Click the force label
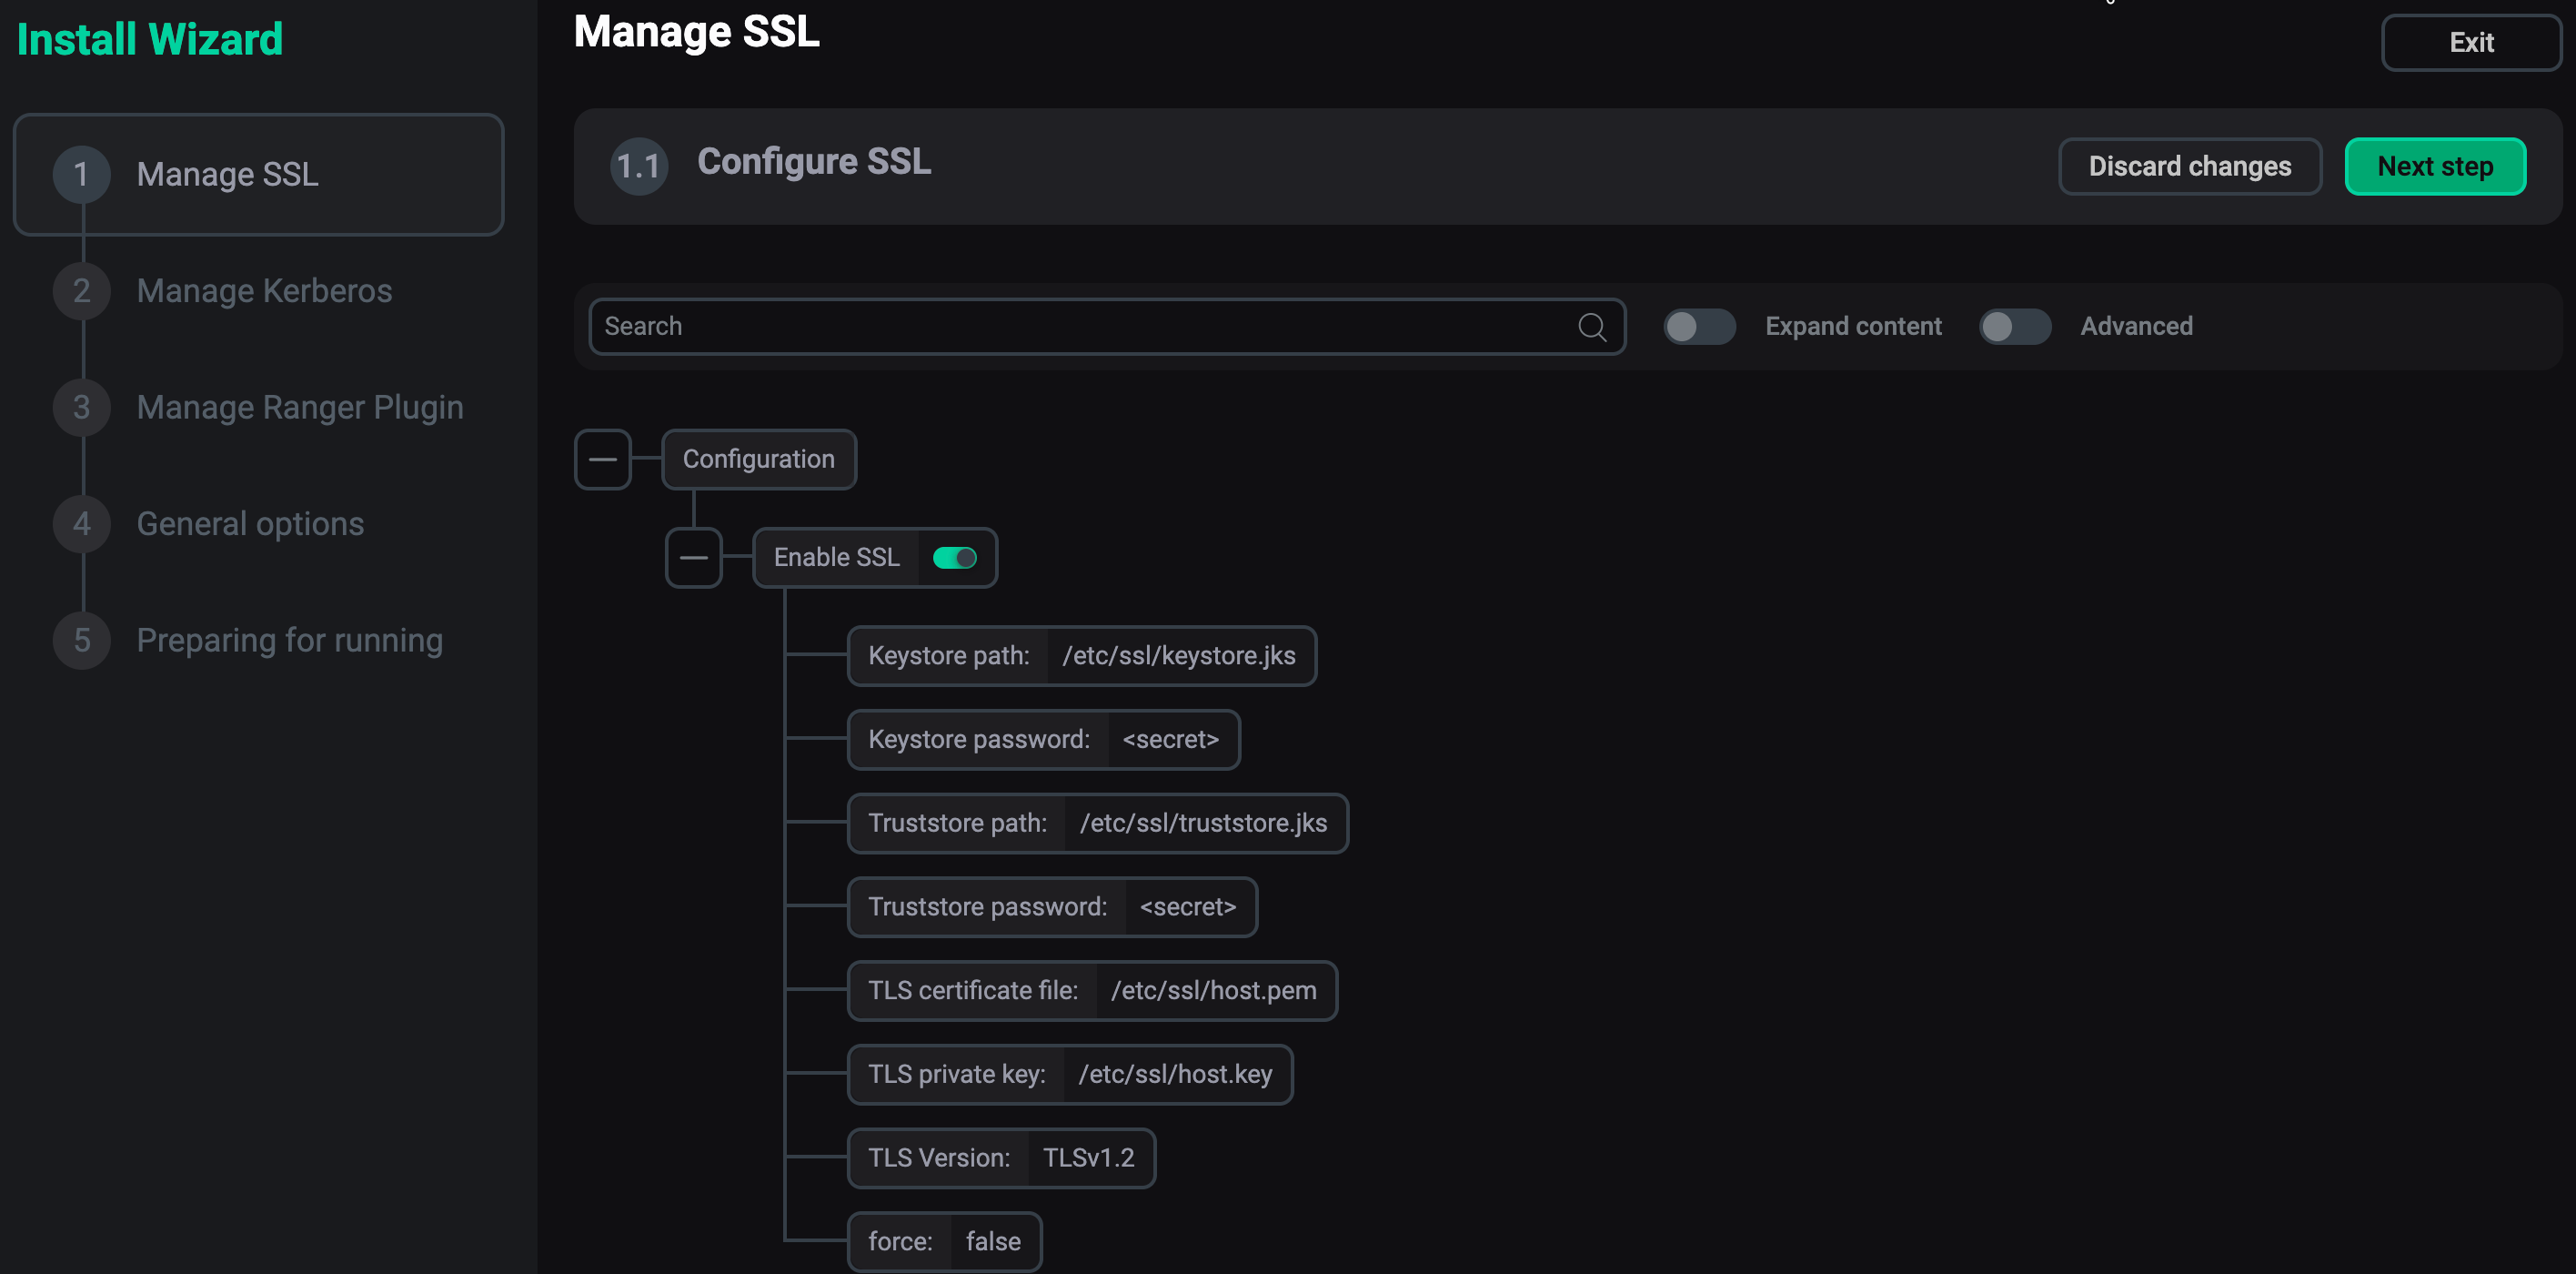This screenshot has height=1274, width=2576. pos(900,1242)
